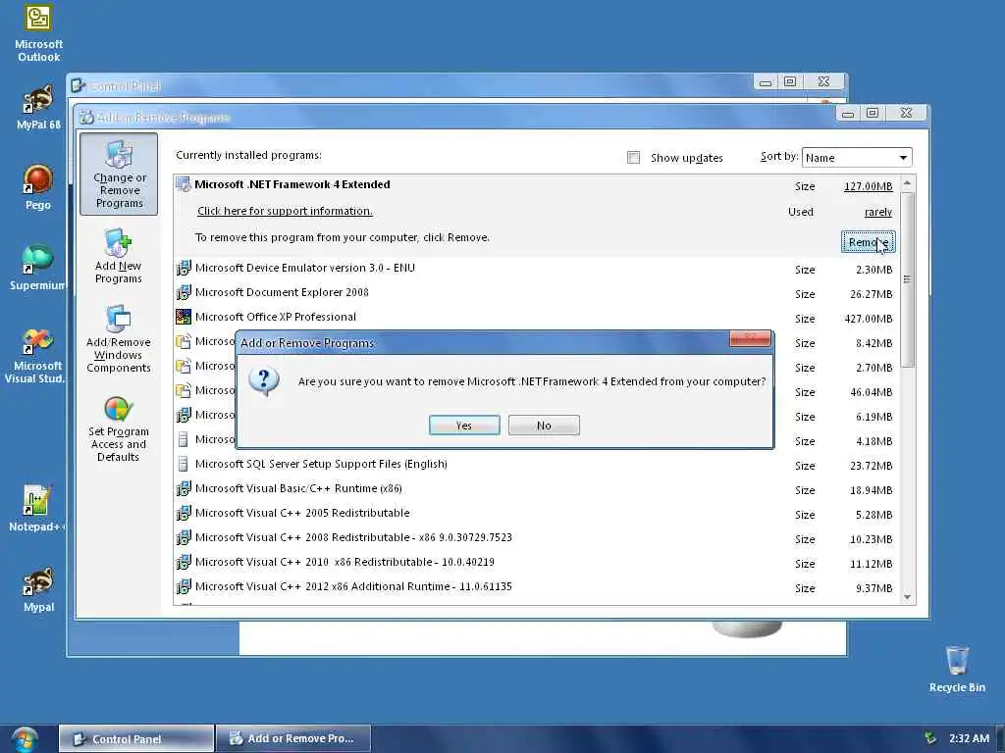Select Visual C++ 2012 x86 Additional Runtime 11.0.61135

coord(536,586)
